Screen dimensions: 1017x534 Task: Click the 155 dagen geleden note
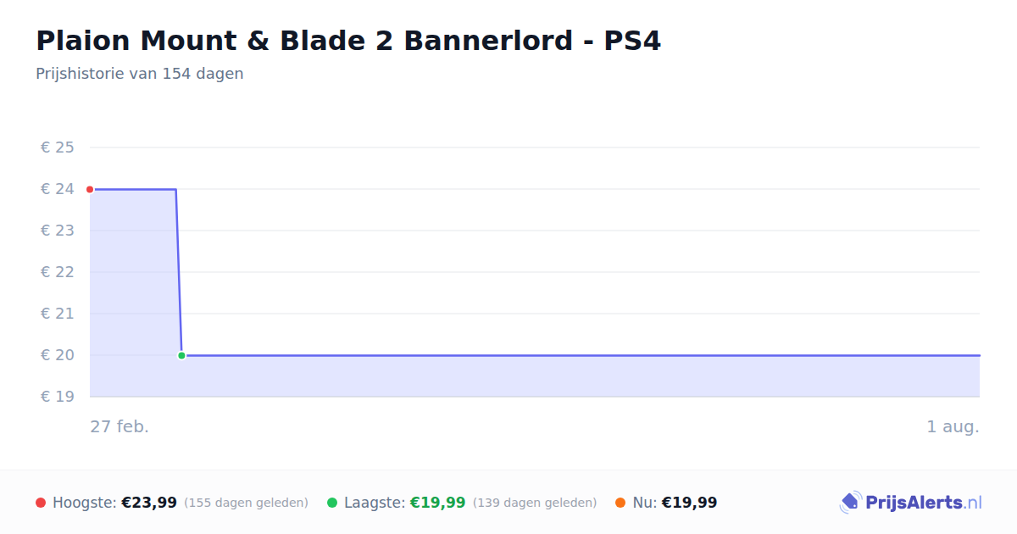pos(246,503)
